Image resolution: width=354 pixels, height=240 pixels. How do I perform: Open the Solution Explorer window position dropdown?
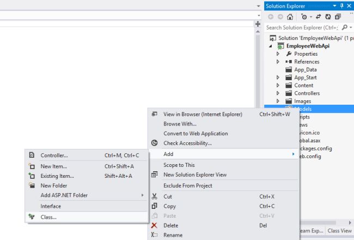(x=334, y=5)
